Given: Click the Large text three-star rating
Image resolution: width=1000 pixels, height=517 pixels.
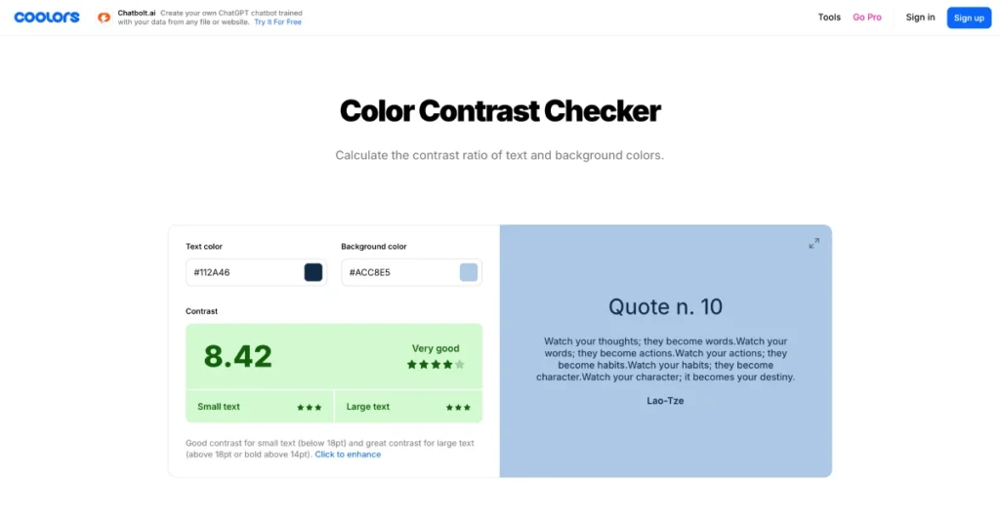Looking at the screenshot, I should click(458, 408).
